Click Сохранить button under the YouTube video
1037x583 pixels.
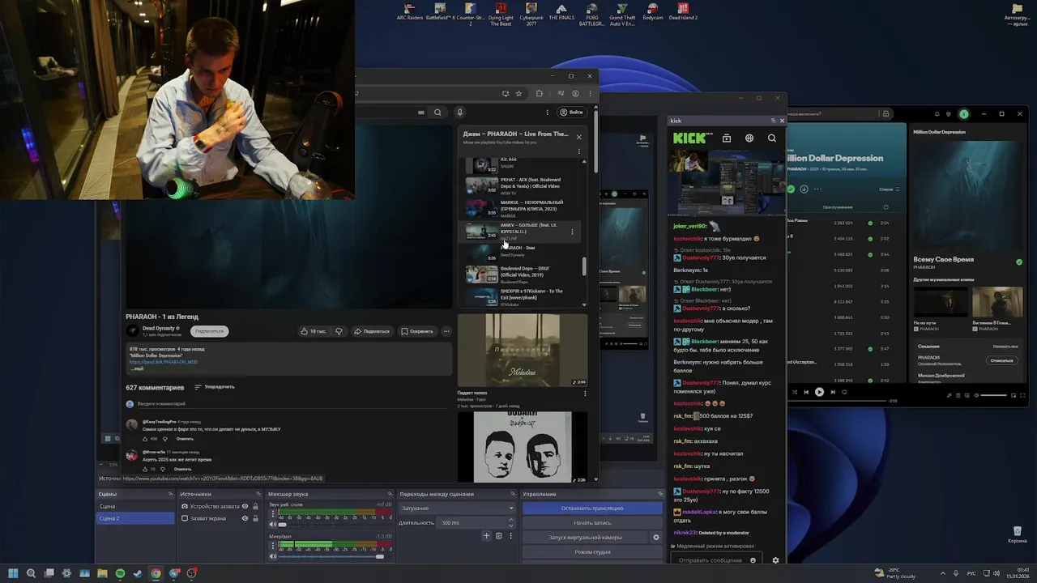418,331
